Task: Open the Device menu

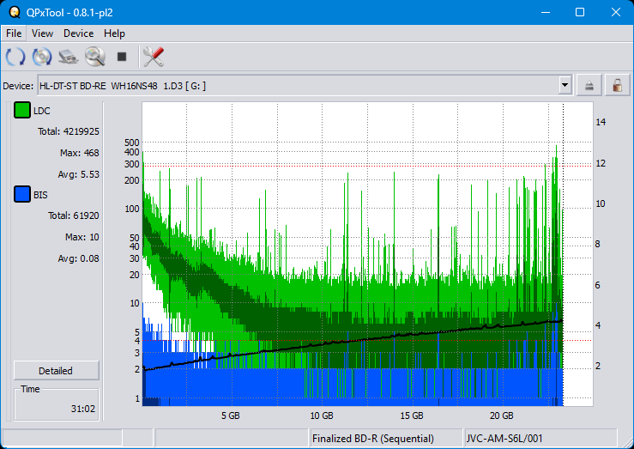Action: pos(78,33)
